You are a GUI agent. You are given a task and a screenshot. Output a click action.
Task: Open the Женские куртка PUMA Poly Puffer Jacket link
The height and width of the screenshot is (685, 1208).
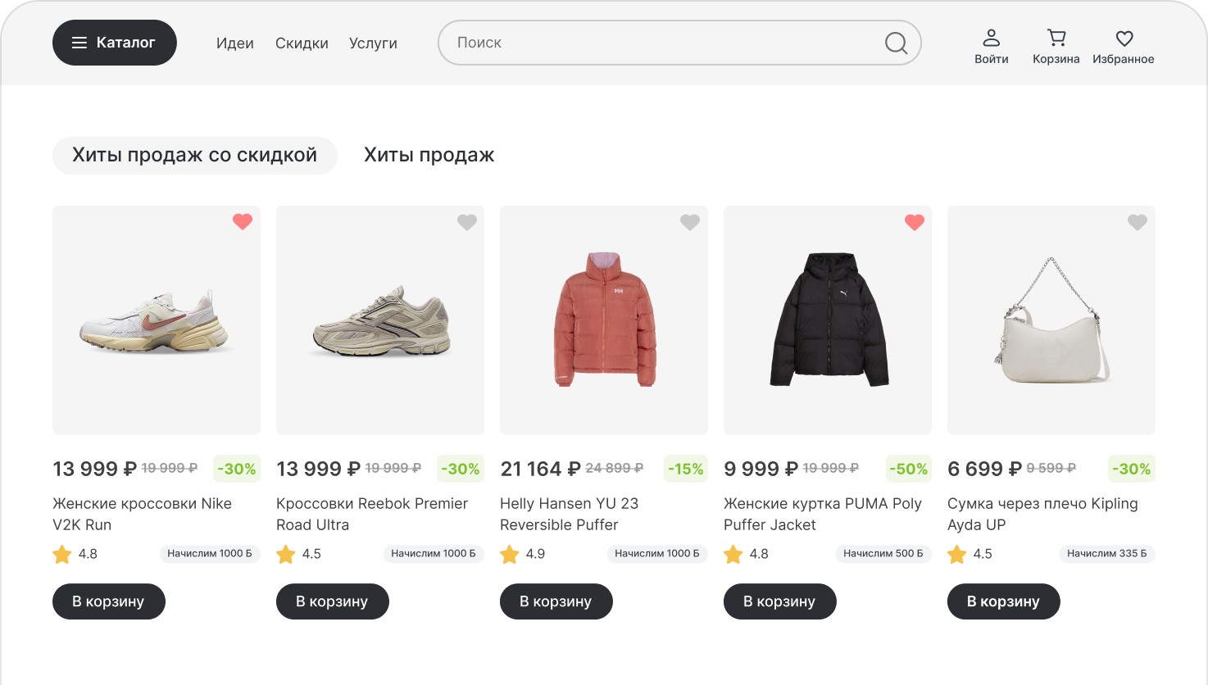point(822,514)
